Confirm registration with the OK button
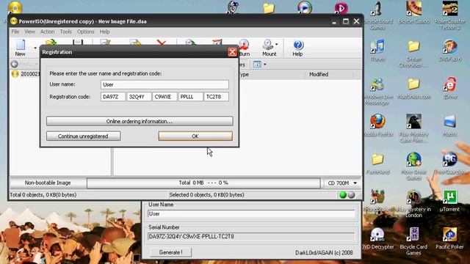Viewport: 470px width, 264px height. [x=195, y=136]
